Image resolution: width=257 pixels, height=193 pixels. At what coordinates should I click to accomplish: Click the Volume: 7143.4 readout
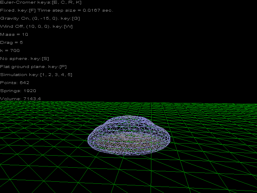(20, 99)
